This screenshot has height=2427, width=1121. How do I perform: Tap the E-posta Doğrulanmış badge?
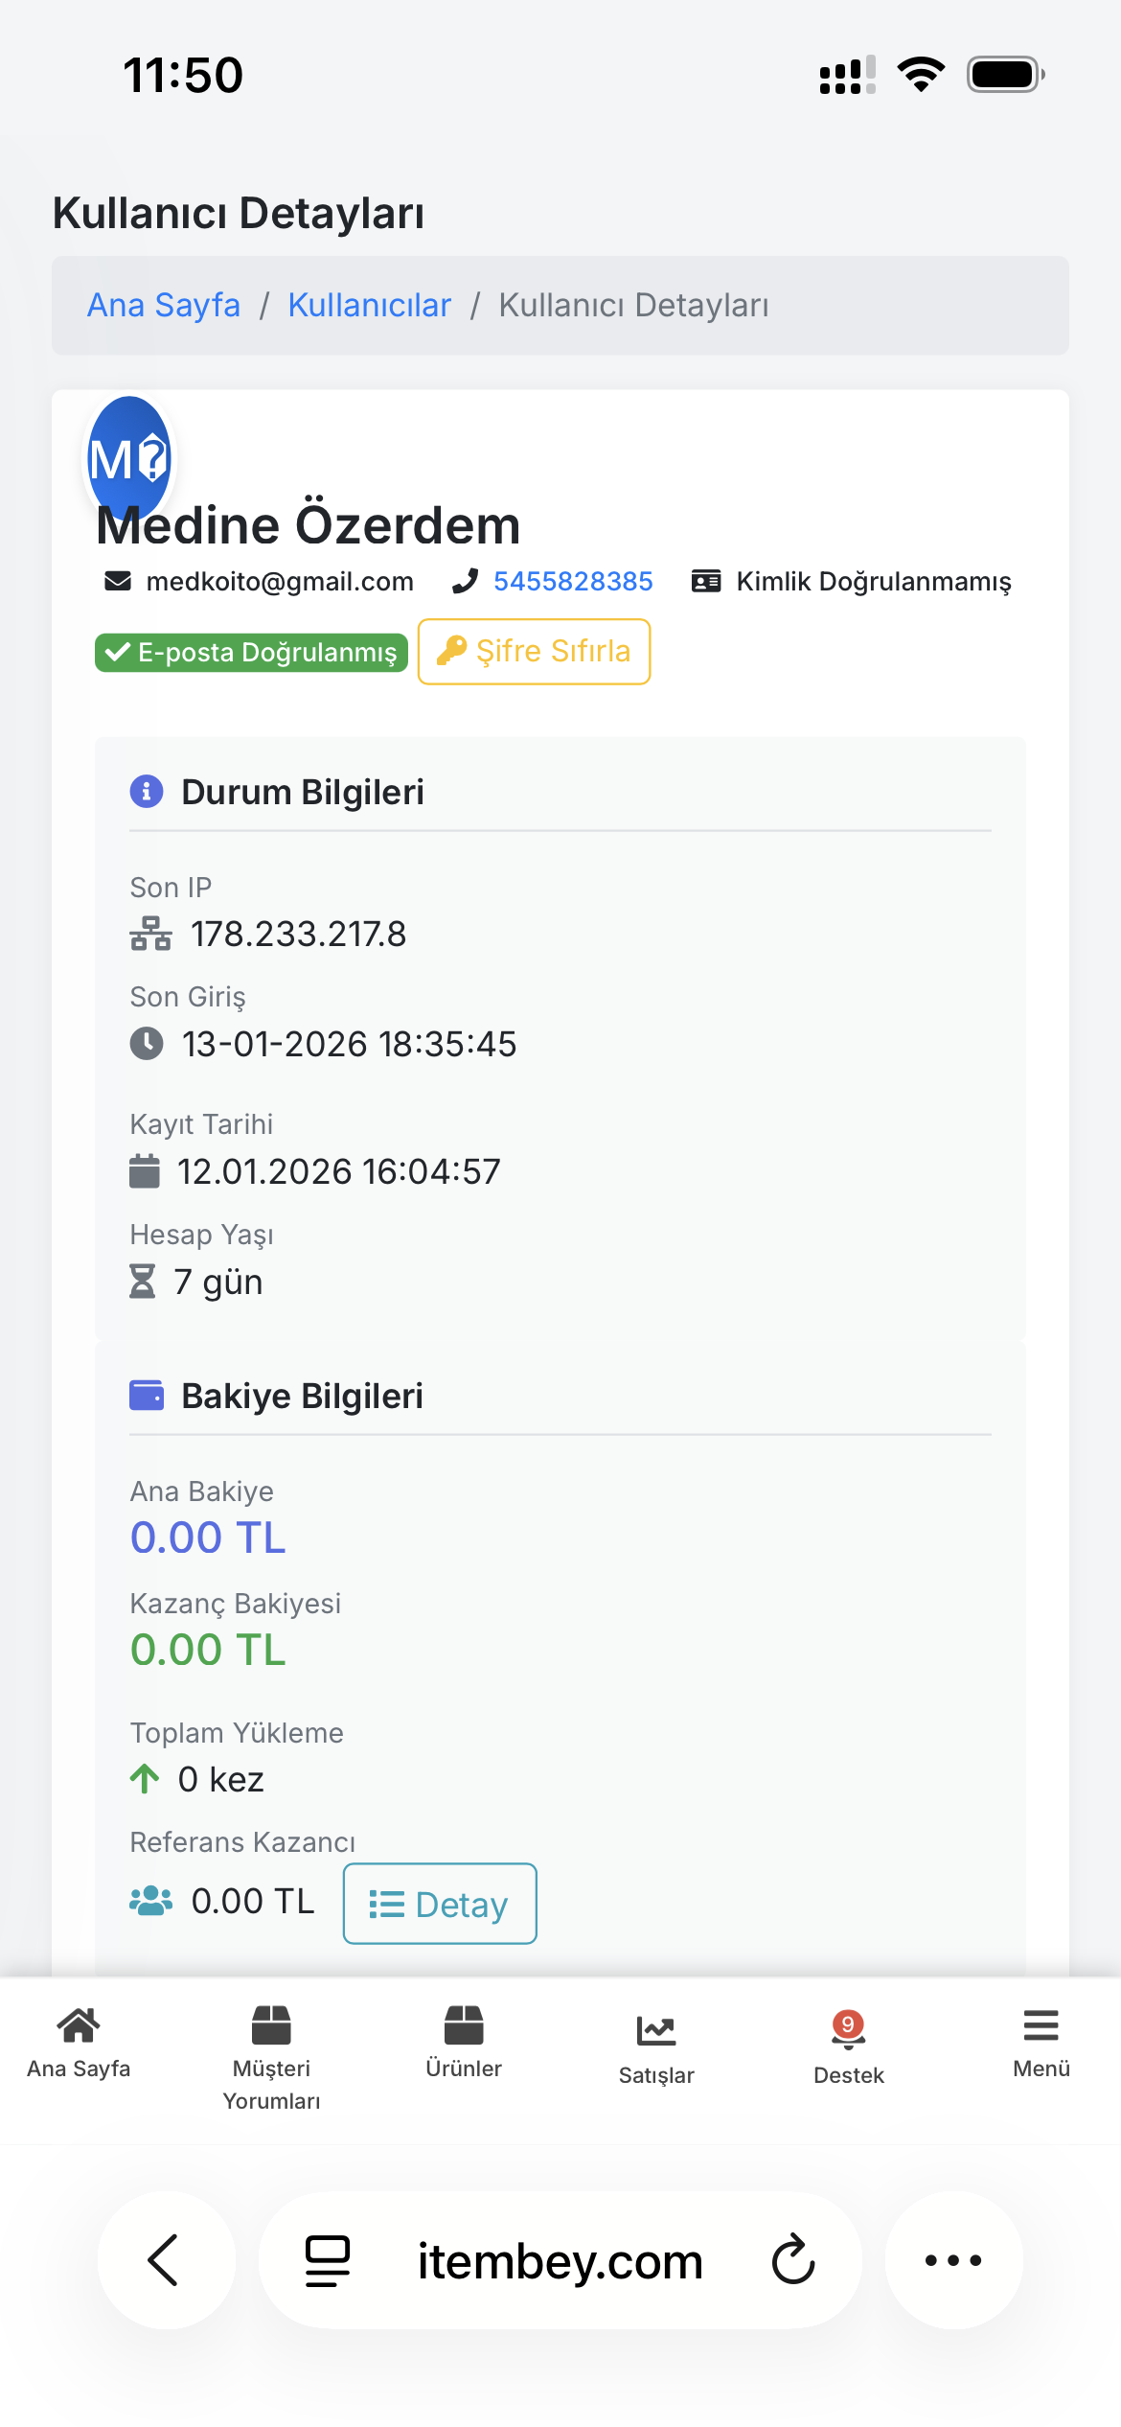click(251, 653)
